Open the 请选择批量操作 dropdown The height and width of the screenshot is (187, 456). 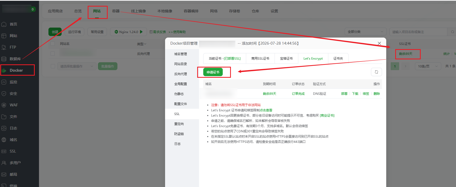click(77, 66)
